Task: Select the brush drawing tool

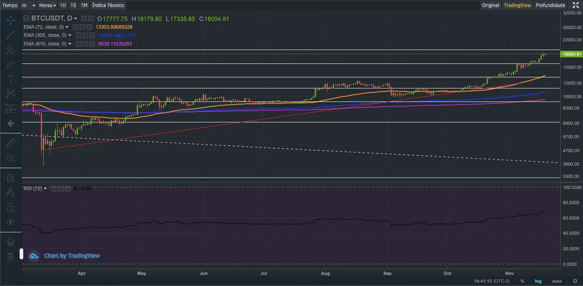Action: (x=10, y=64)
